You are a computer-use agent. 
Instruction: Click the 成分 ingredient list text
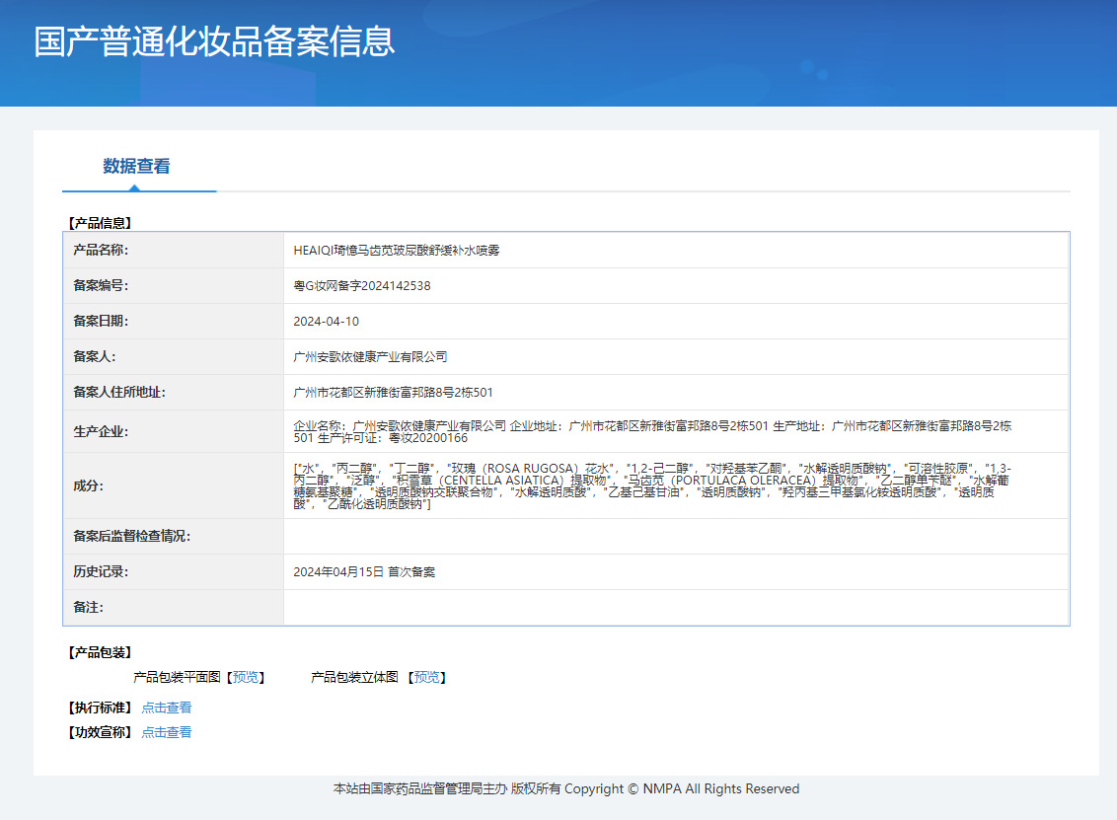click(x=651, y=485)
